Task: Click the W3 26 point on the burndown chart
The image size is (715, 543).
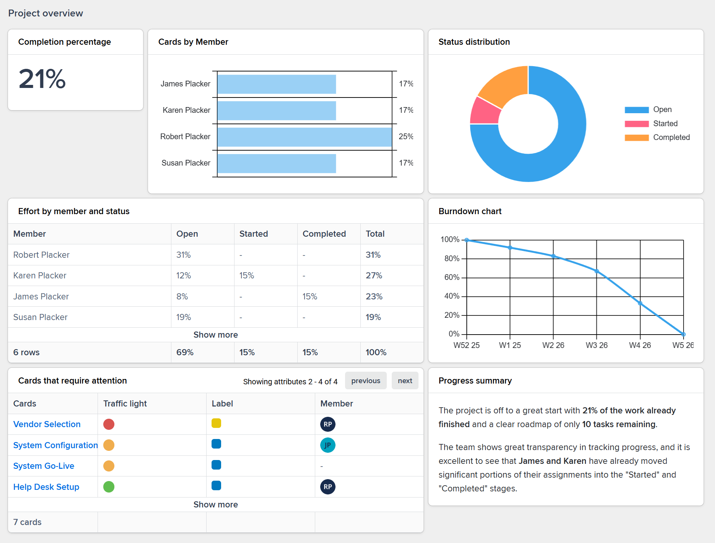Action: click(x=597, y=270)
